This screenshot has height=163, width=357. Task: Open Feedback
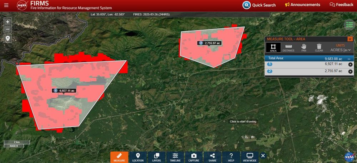click(x=341, y=5)
